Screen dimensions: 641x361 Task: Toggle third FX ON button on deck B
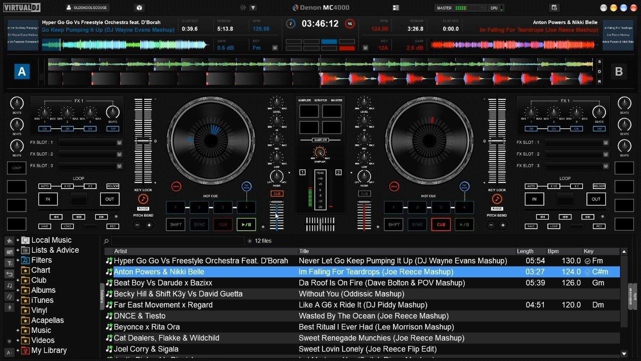(577, 129)
